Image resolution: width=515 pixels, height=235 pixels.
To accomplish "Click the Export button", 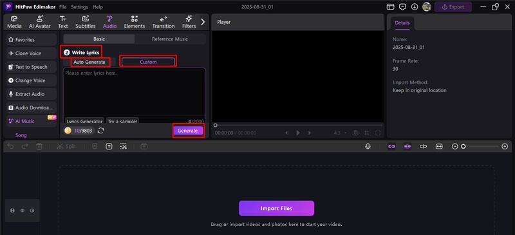I will (x=453, y=7).
